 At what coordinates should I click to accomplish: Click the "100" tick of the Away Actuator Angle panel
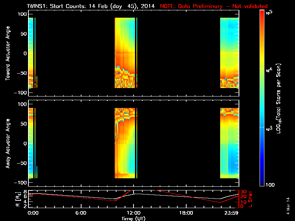point(22,104)
